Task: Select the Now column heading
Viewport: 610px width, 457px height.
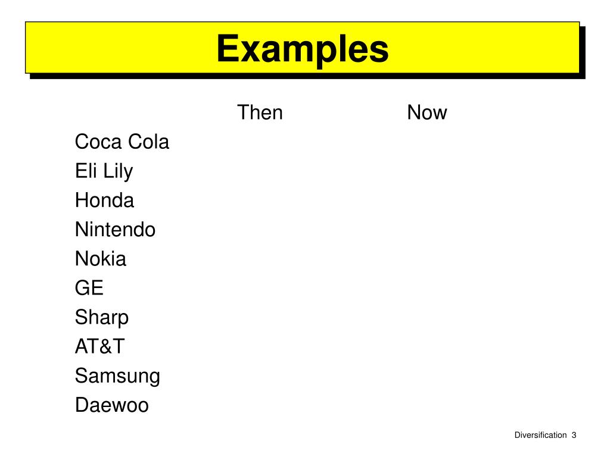Action: pyautogui.click(x=427, y=112)
